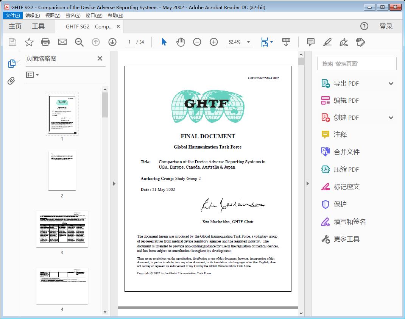Image resolution: width=405 pixels, height=319 pixels.
Task: Activate the selection arrow tool
Action: [x=164, y=42]
